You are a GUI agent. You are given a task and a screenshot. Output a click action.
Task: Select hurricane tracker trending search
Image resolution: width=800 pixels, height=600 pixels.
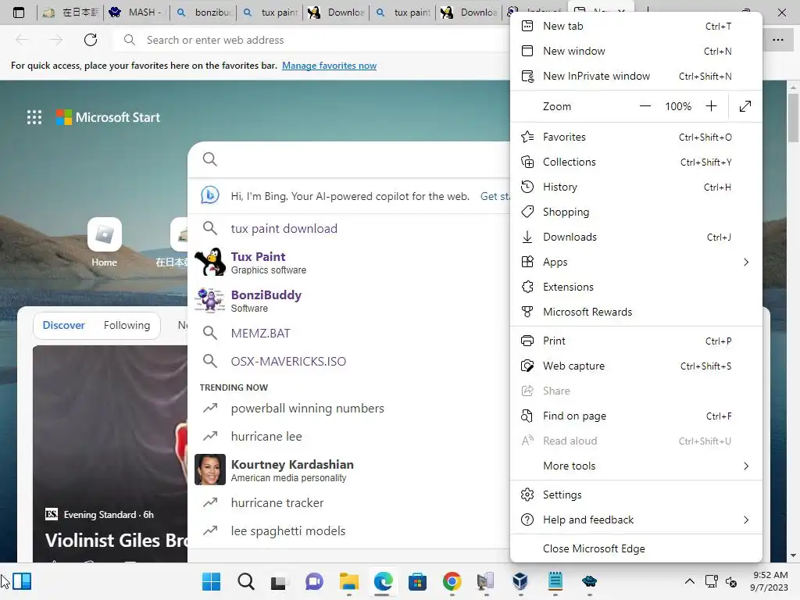349,502
